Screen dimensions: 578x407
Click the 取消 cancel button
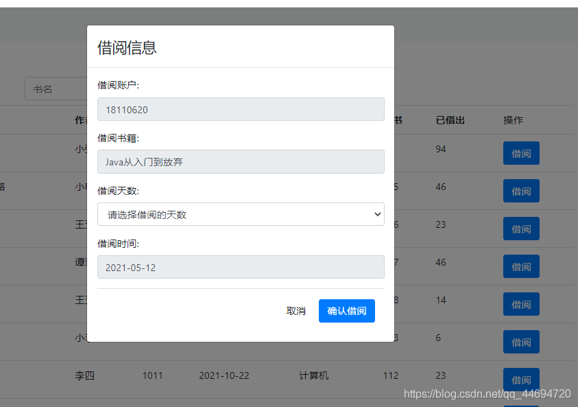[296, 310]
